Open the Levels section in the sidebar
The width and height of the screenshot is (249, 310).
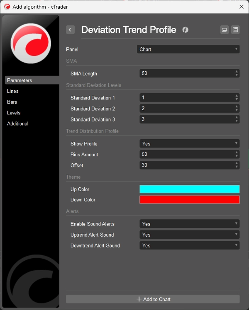[14, 113]
